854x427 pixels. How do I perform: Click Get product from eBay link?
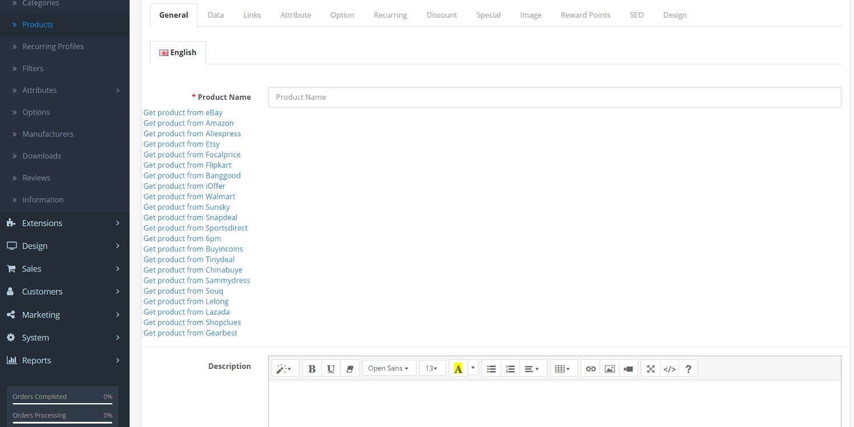click(x=183, y=112)
